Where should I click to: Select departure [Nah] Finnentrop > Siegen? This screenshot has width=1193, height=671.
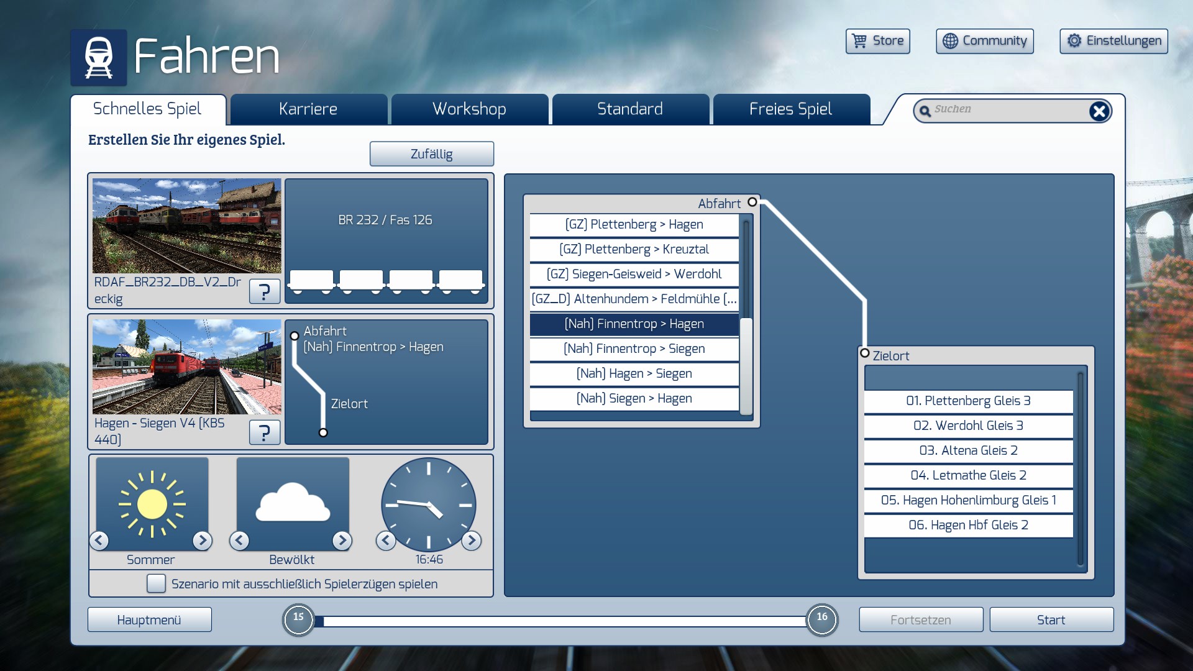tap(634, 349)
